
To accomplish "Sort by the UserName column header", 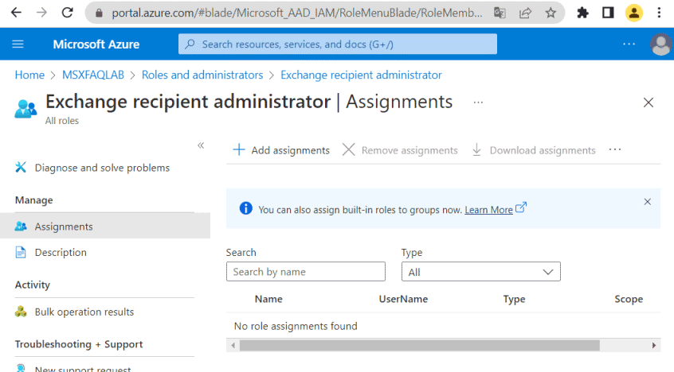I will click(x=403, y=299).
